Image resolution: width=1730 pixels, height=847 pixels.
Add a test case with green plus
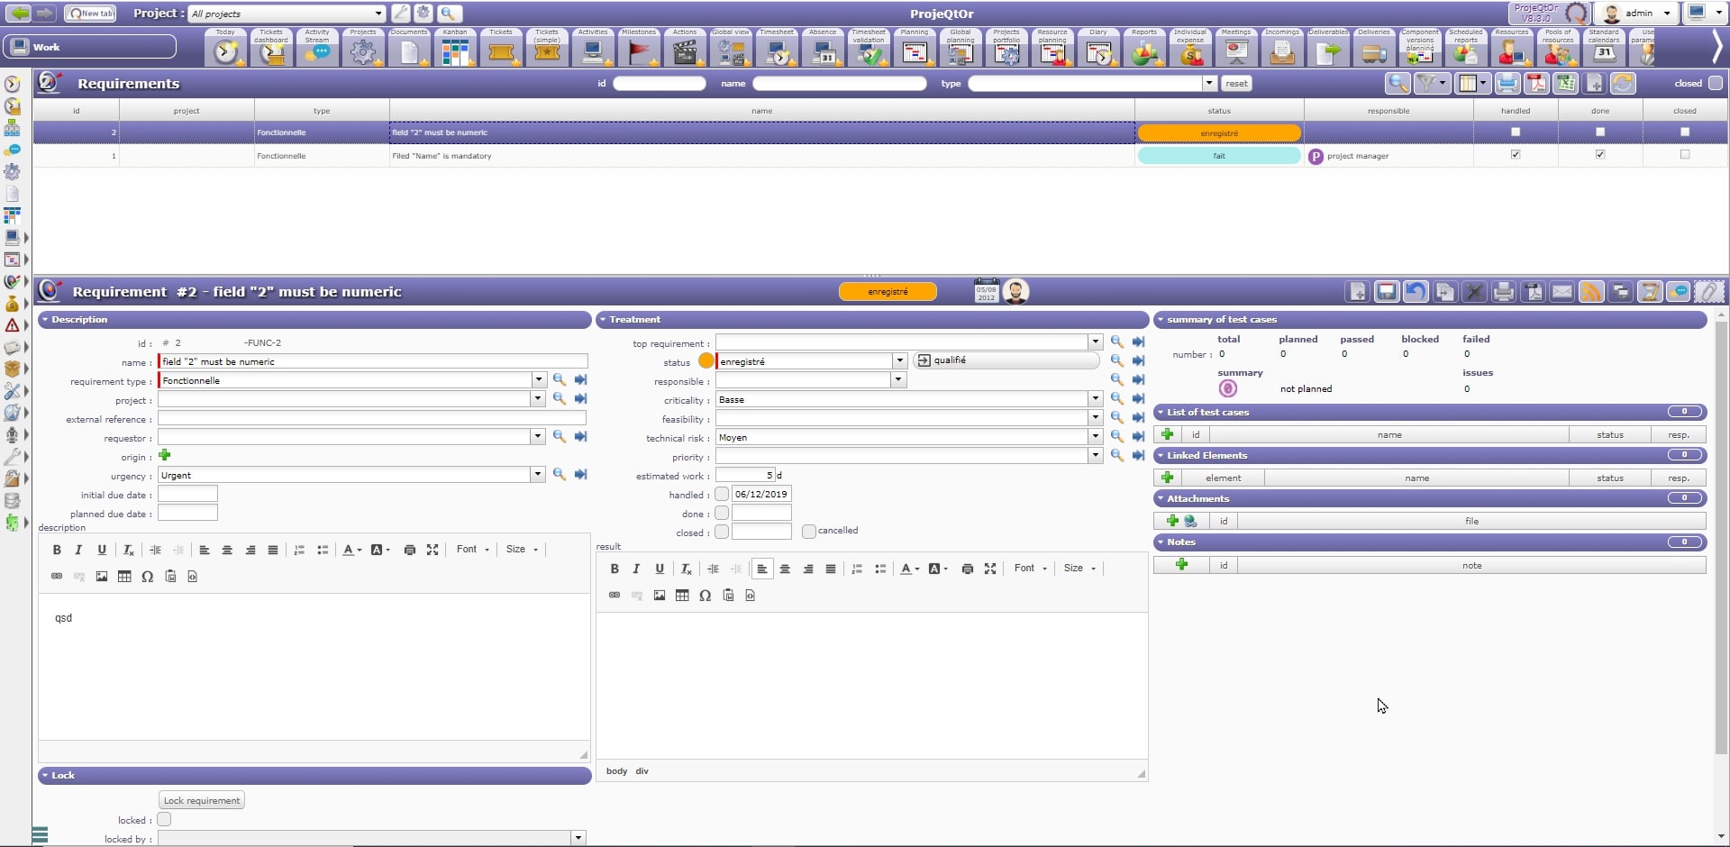(1168, 434)
